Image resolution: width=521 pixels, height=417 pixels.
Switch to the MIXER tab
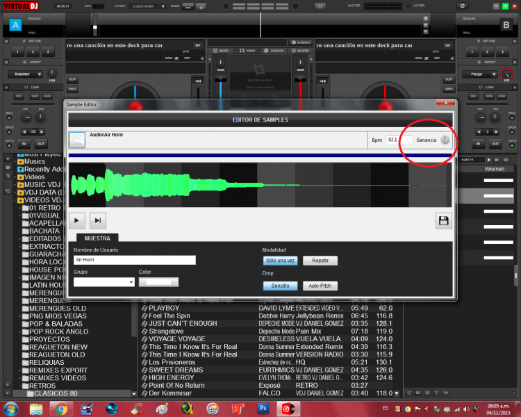click(x=222, y=51)
